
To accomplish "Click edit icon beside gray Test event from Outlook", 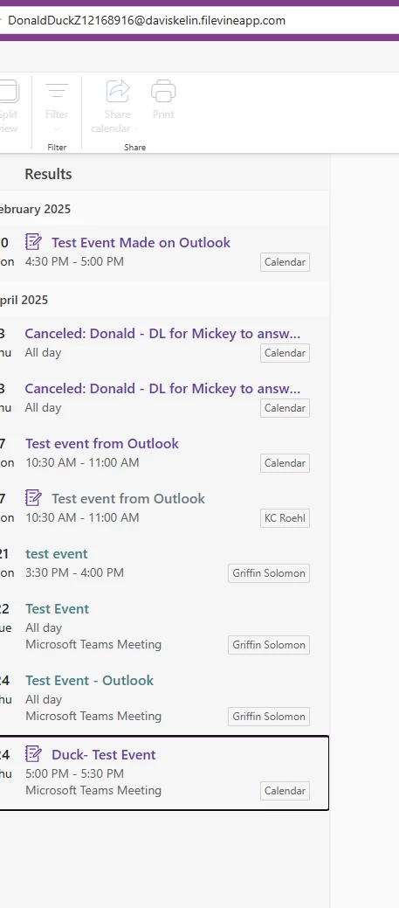I will pyautogui.click(x=34, y=497).
